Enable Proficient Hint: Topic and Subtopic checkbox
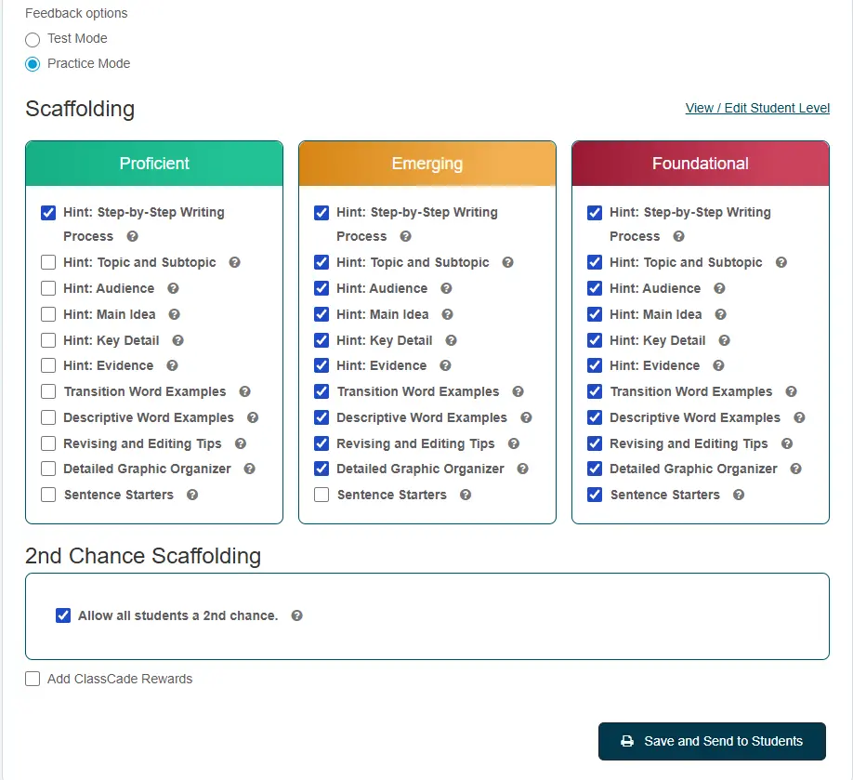 (x=48, y=262)
